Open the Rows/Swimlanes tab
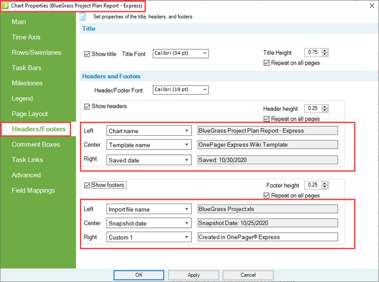 coord(36,52)
